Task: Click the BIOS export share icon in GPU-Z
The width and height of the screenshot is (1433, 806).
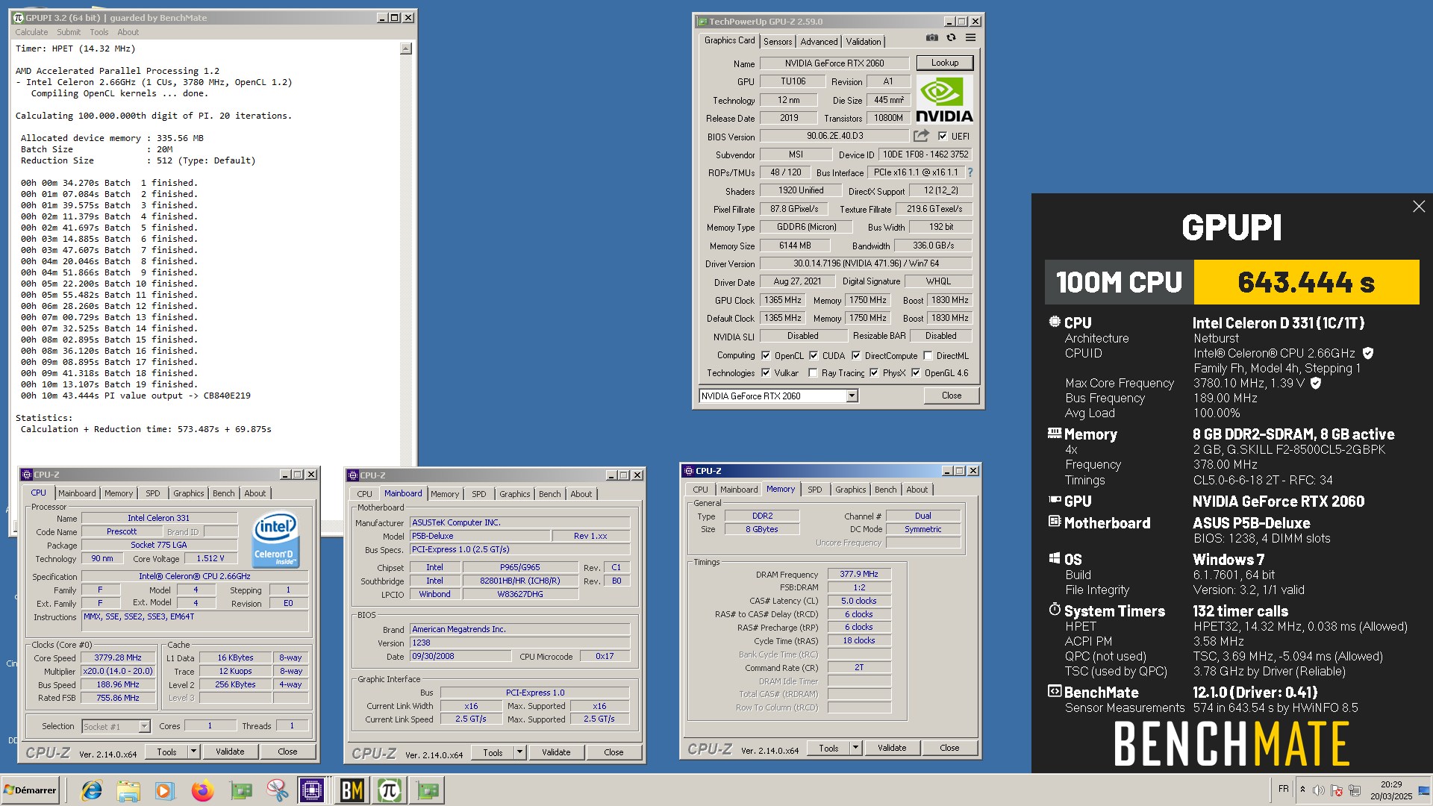Action: point(921,136)
